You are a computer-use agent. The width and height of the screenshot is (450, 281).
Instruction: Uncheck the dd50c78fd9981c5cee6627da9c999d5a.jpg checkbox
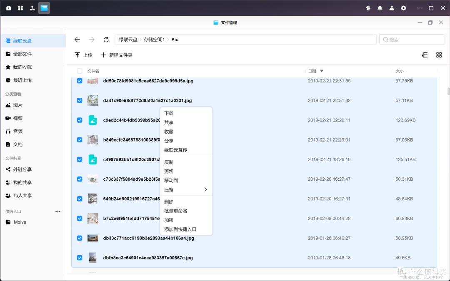pyautogui.click(x=80, y=81)
